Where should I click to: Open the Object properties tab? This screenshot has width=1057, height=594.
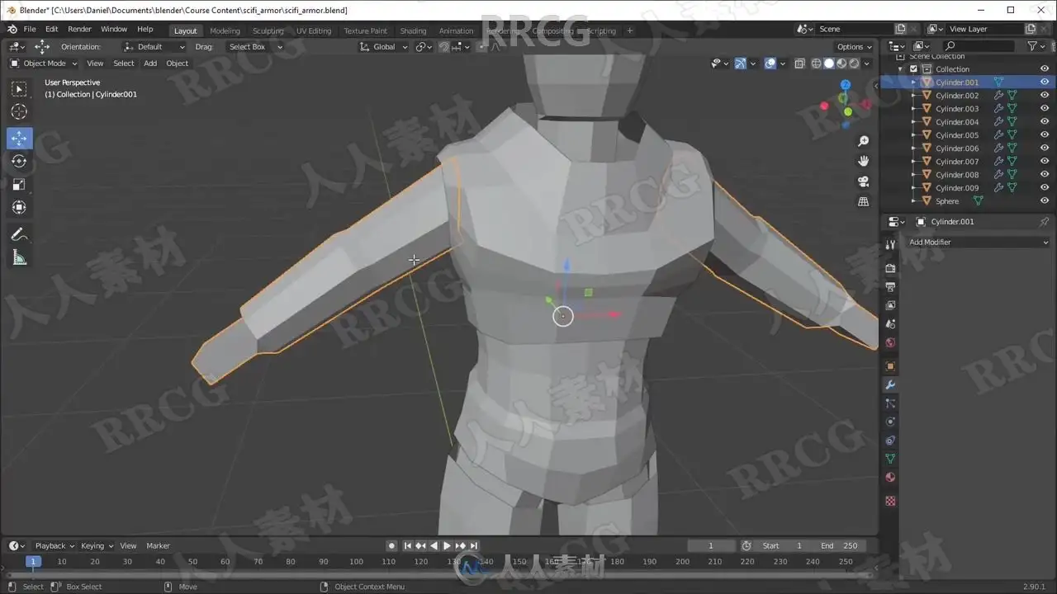pos(890,365)
